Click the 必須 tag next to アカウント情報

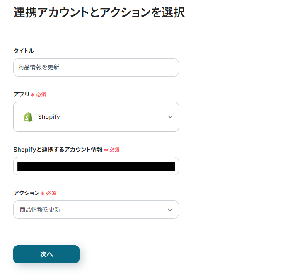pos(114,150)
